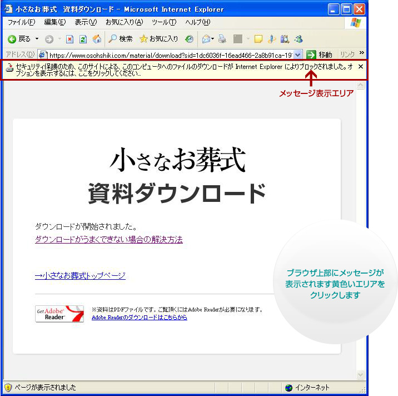Click the 小さなお葬式 page heading
398x396 pixels.
coord(177,160)
